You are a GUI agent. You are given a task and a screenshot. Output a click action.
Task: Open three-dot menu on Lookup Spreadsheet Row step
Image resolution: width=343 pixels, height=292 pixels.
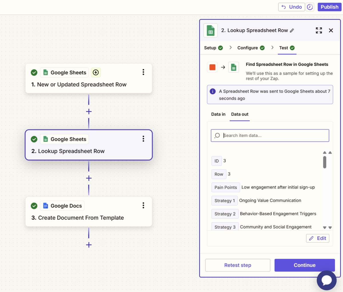[x=143, y=139]
